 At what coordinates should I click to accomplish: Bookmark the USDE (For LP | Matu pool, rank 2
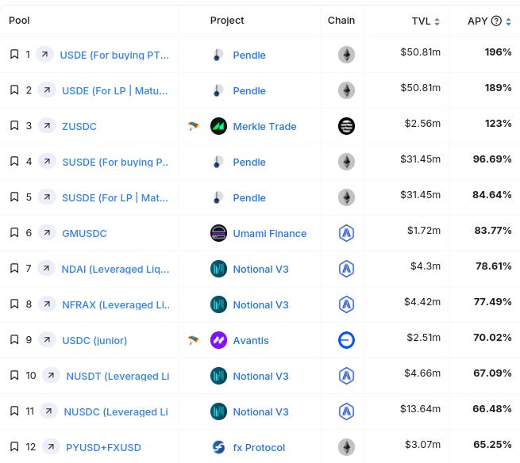pyautogui.click(x=14, y=90)
